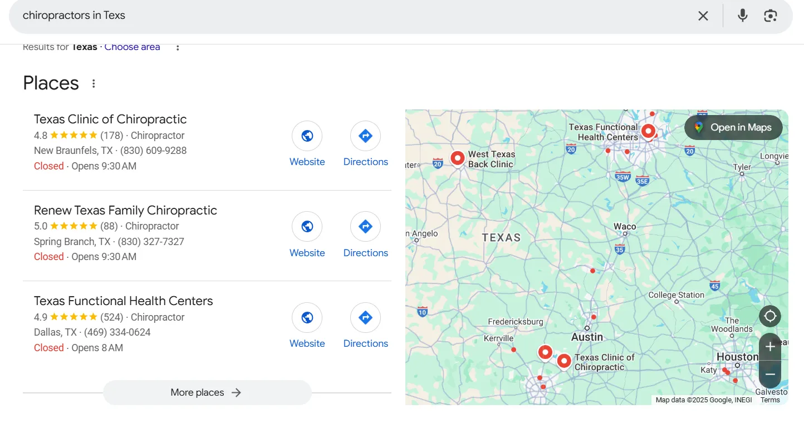
Task: Click the More places button
Action: click(x=207, y=392)
